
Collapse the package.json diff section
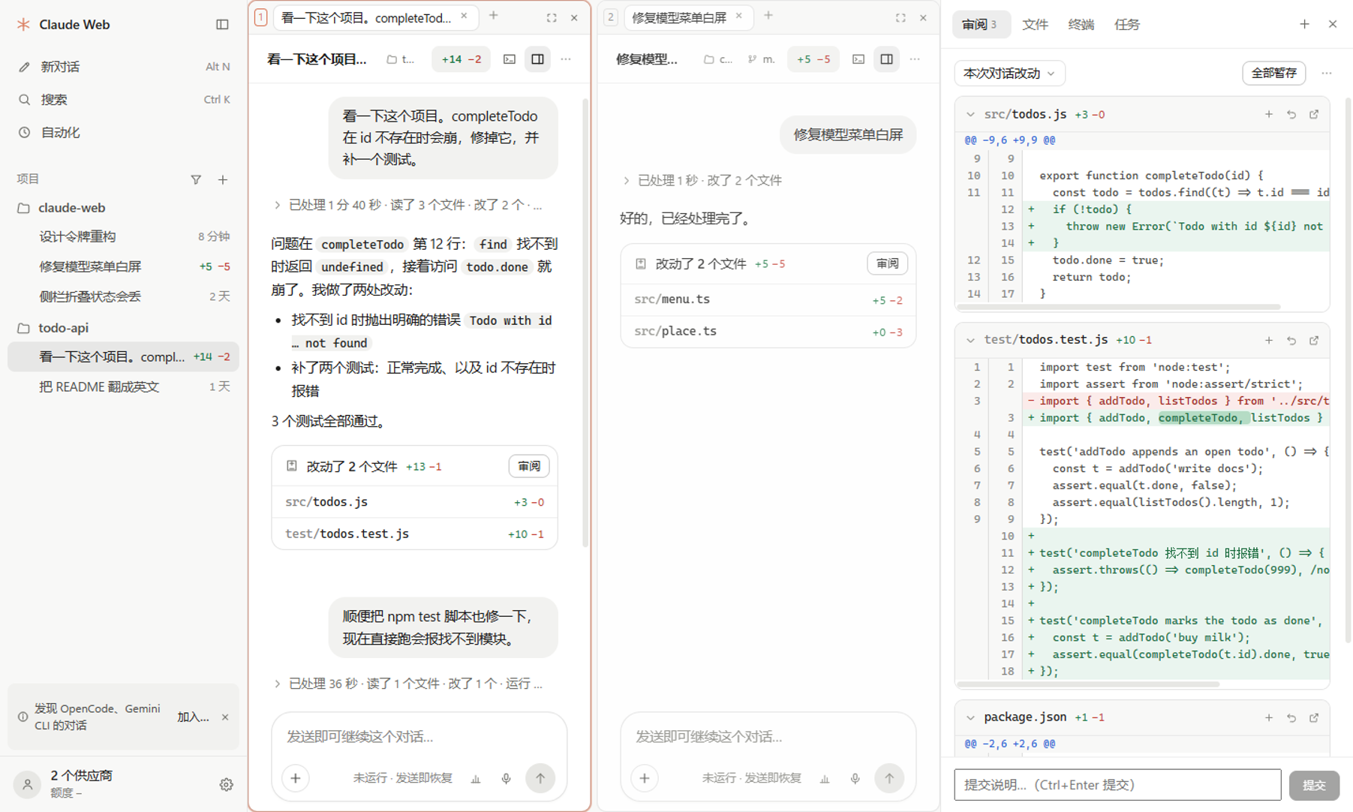click(970, 718)
